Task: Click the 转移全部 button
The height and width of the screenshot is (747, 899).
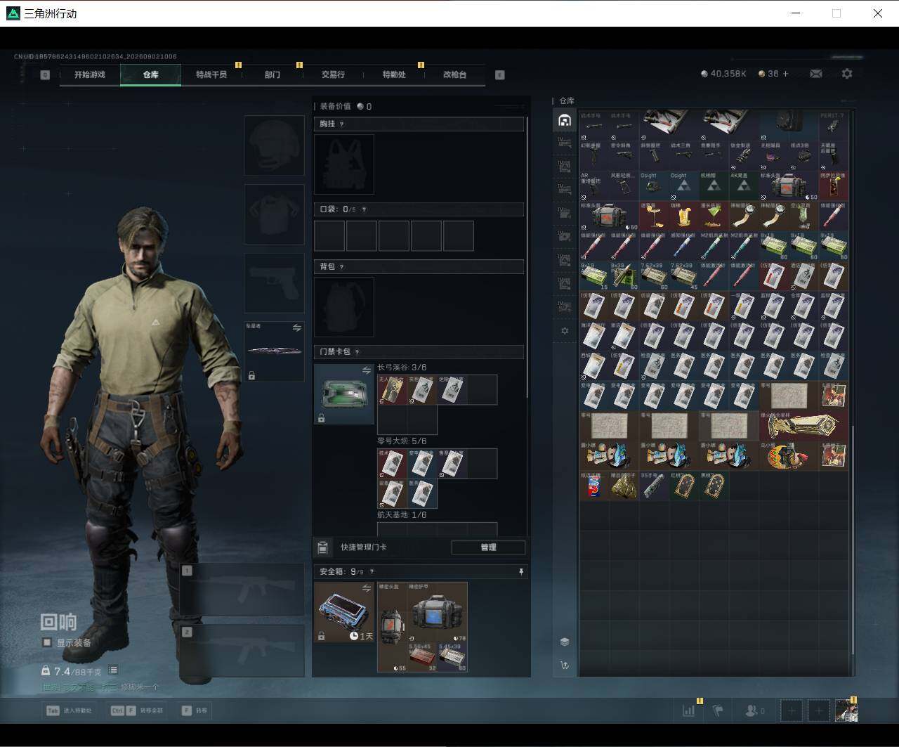Action: pyautogui.click(x=137, y=710)
